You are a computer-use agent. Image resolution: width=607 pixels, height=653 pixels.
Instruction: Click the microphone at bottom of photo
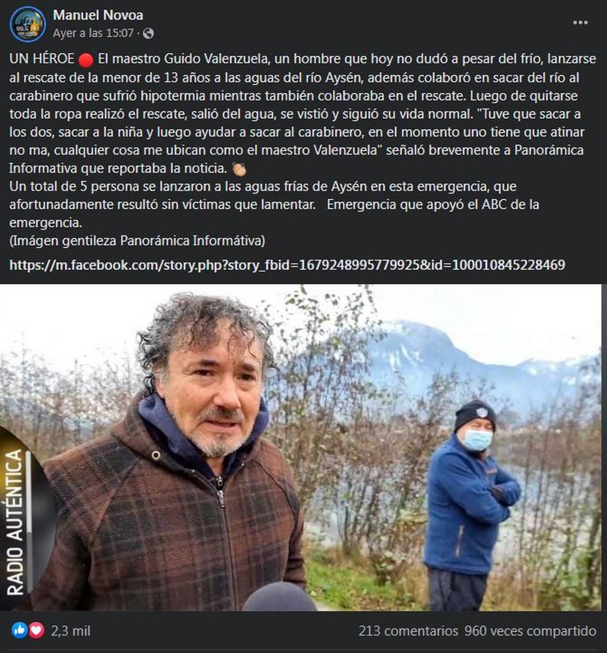click(280, 597)
